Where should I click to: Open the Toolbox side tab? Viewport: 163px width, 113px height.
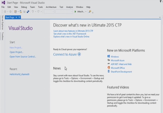tap(3, 36)
